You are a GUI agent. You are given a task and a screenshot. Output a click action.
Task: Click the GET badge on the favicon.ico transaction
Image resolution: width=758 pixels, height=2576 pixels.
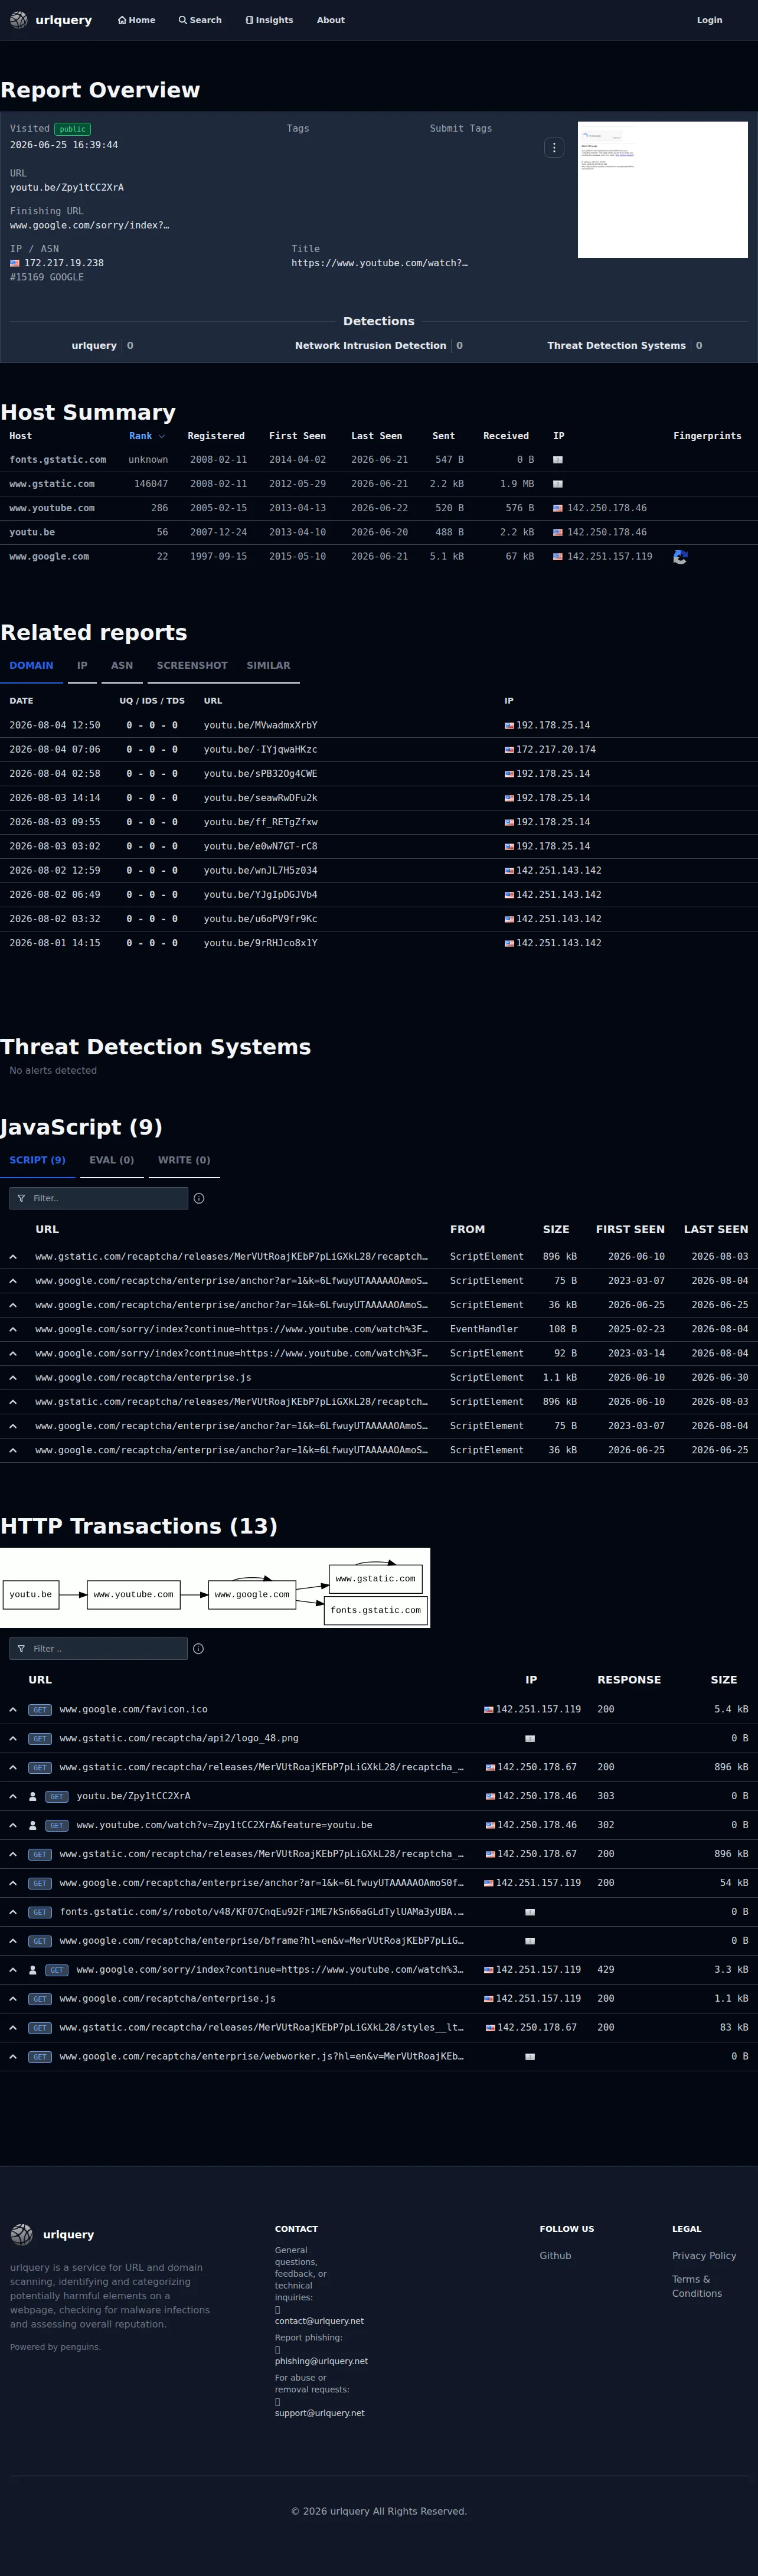[x=39, y=1710]
